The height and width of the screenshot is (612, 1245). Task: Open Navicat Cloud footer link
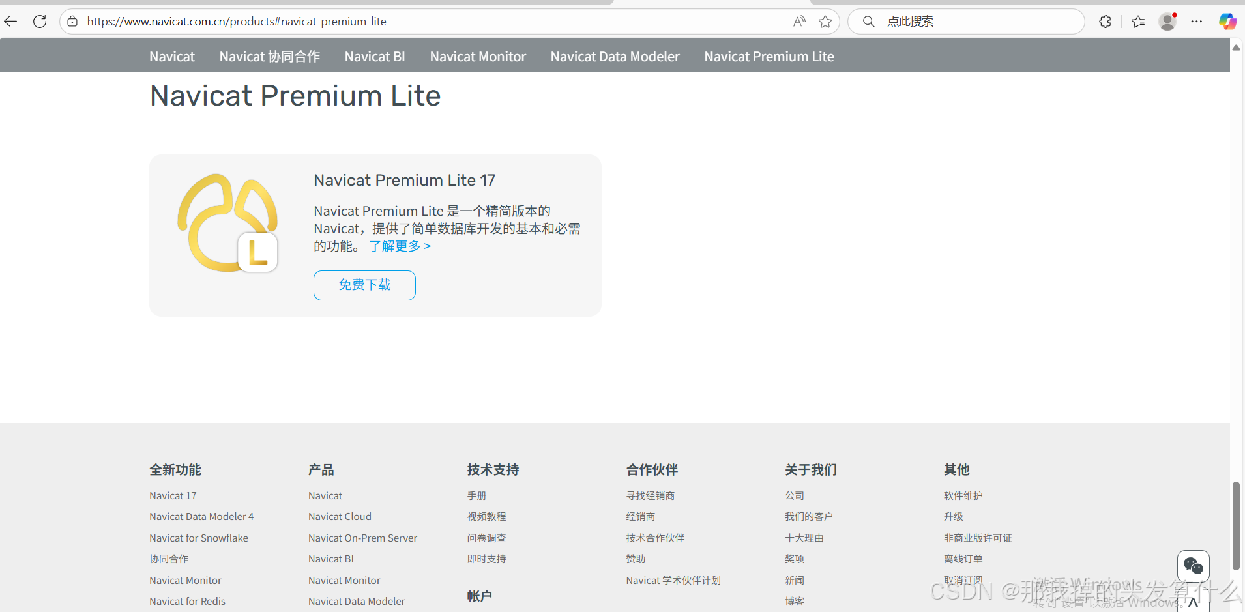340,517
